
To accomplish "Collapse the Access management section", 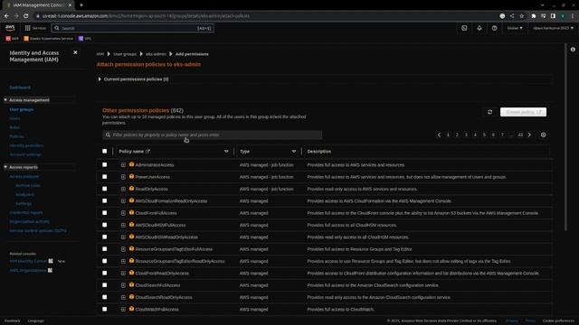I will [x=5, y=100].
